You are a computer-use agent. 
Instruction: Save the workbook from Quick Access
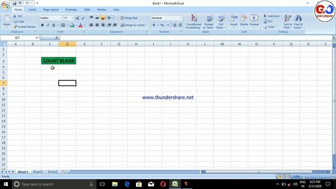[x=14, y=3]
